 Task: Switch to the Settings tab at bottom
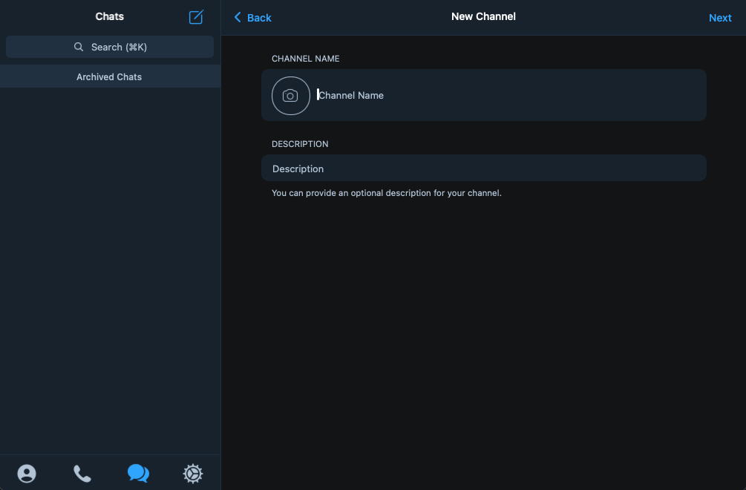(x=192, y=473)
